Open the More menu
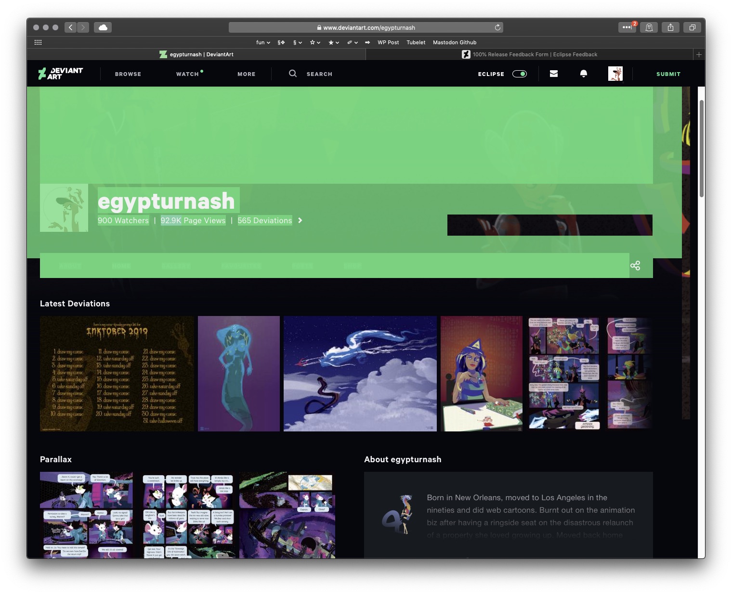 [246, 74]
